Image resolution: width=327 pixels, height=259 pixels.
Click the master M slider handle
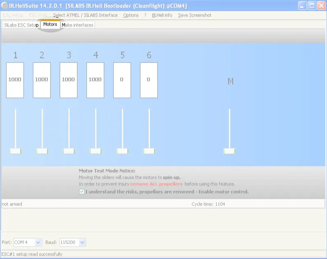point(229,151)
